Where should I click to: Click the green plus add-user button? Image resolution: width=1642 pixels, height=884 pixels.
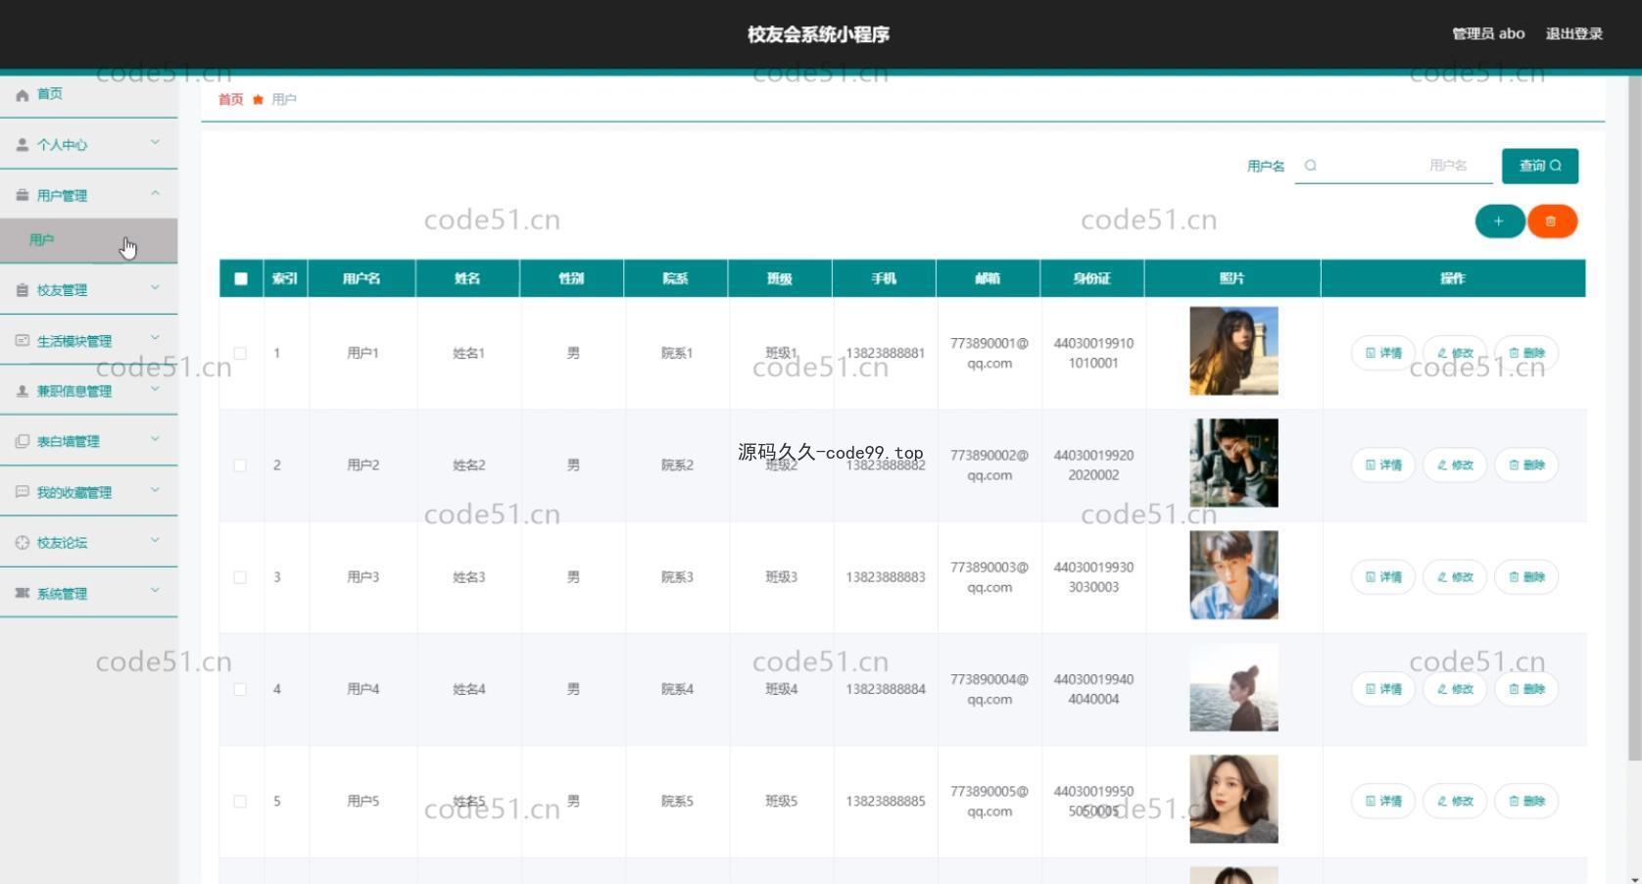pyautogui.click(x=1499, y=221)
